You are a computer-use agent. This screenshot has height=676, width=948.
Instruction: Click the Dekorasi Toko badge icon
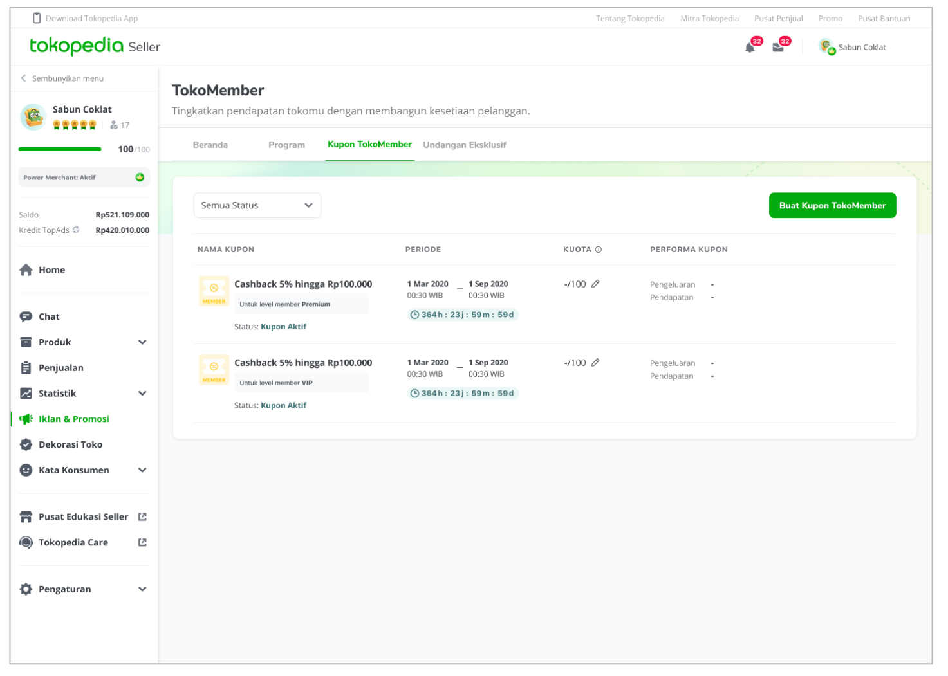(x=26, y=444)
